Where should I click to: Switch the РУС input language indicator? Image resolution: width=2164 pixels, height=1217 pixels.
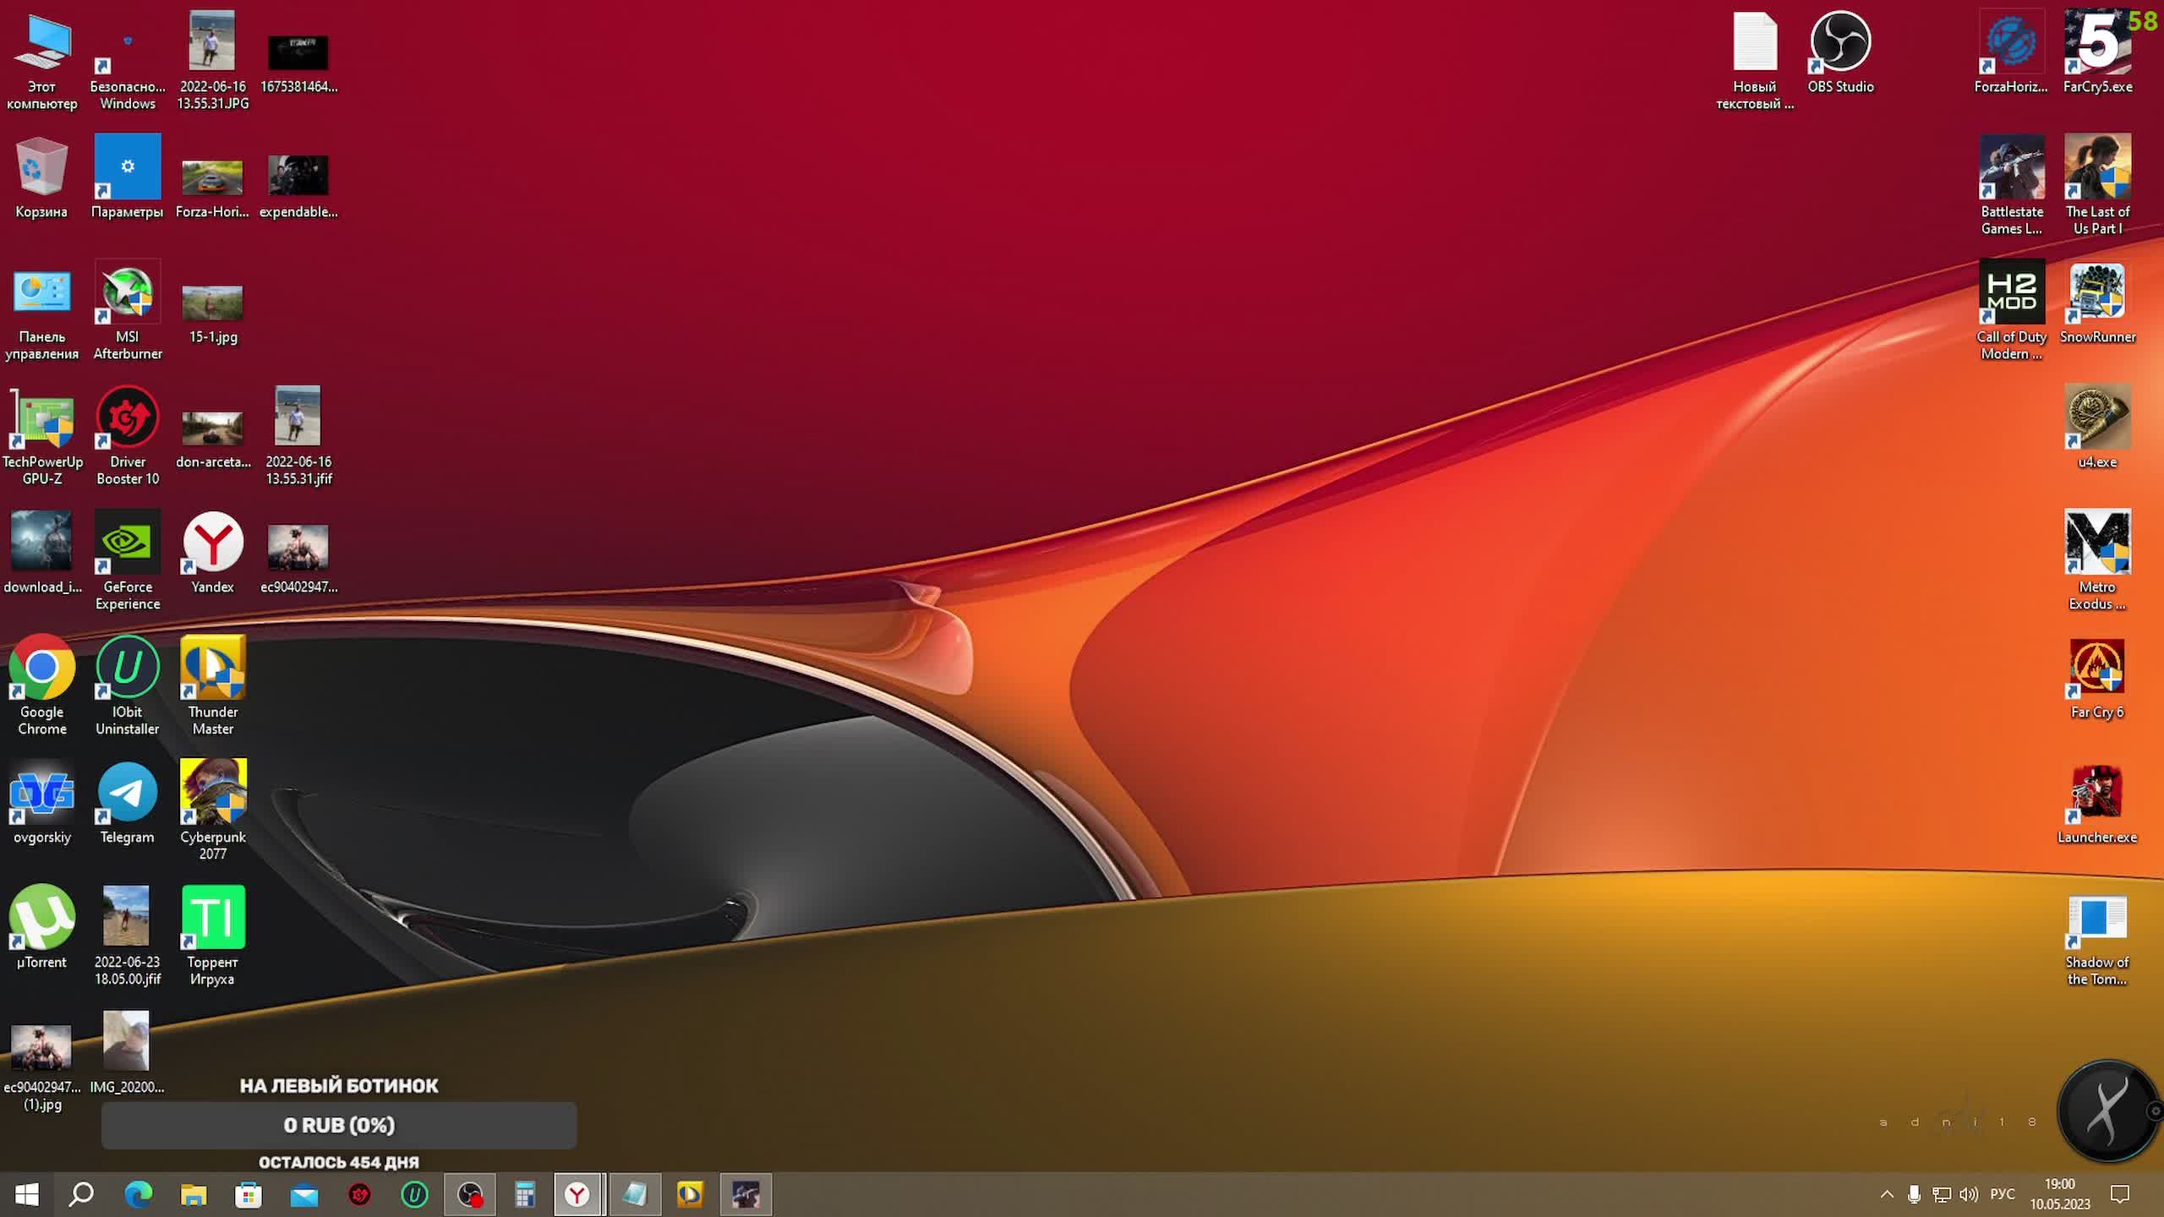(x=2002, y=1194)
